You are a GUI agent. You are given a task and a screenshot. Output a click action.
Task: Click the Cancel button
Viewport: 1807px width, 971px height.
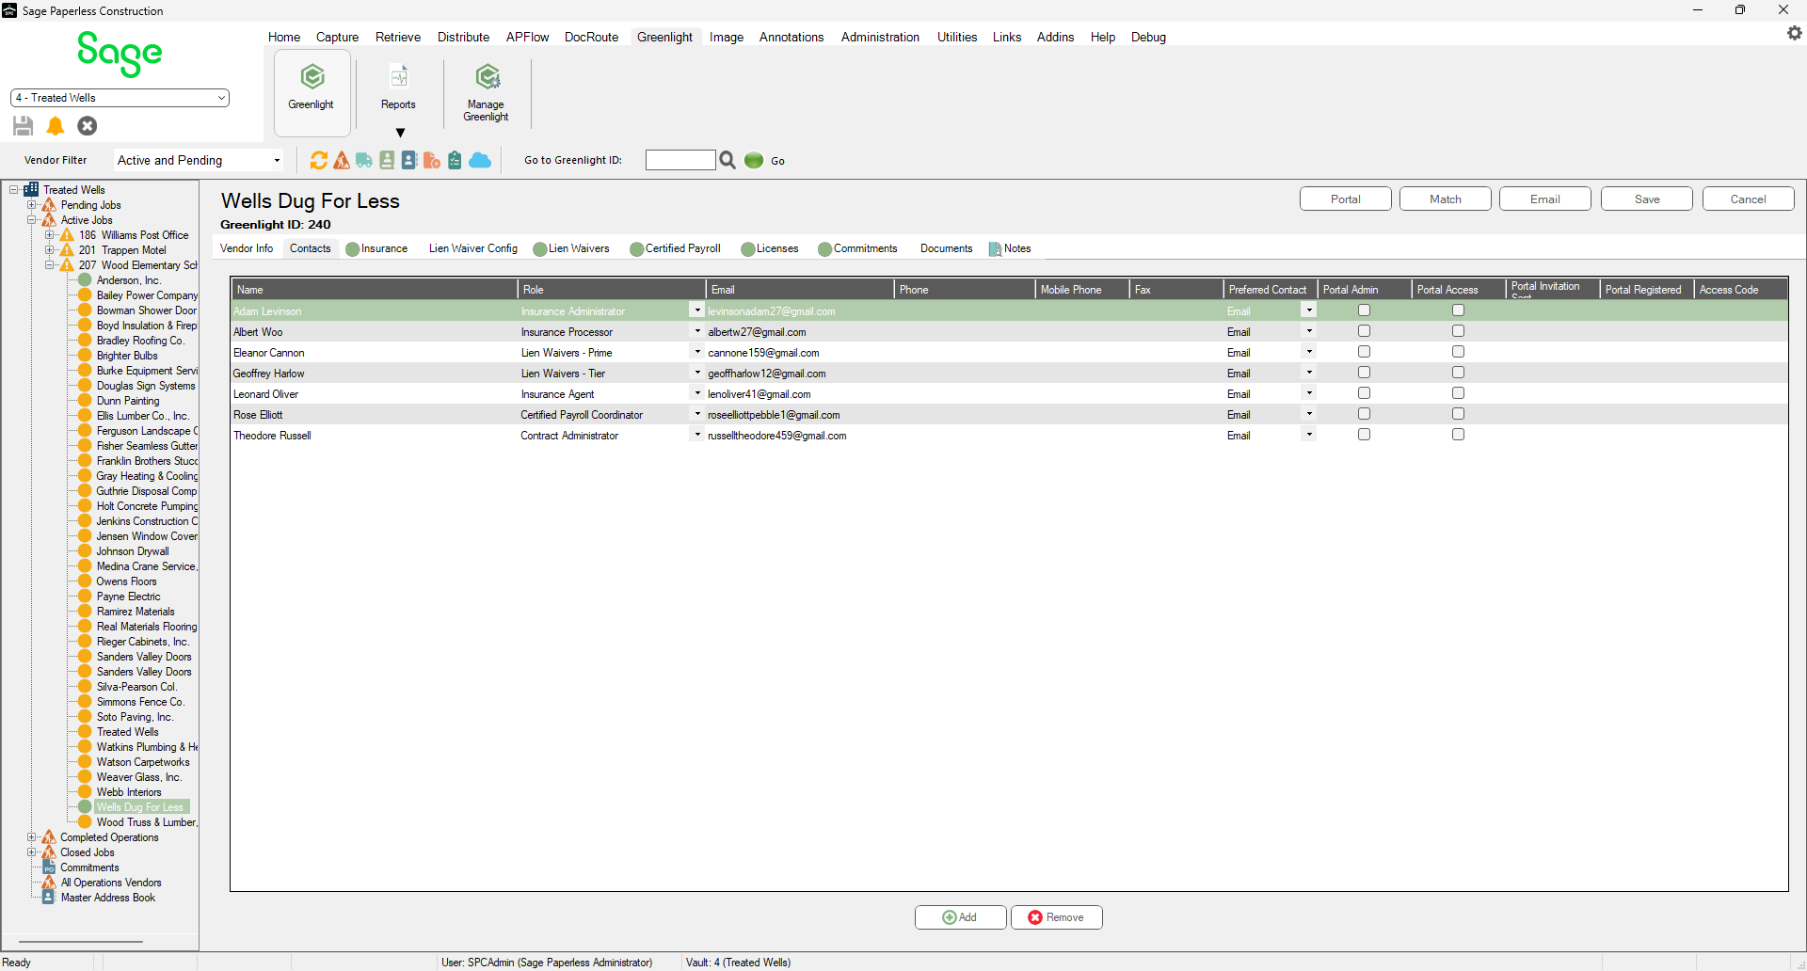[x=1748, y=199]
